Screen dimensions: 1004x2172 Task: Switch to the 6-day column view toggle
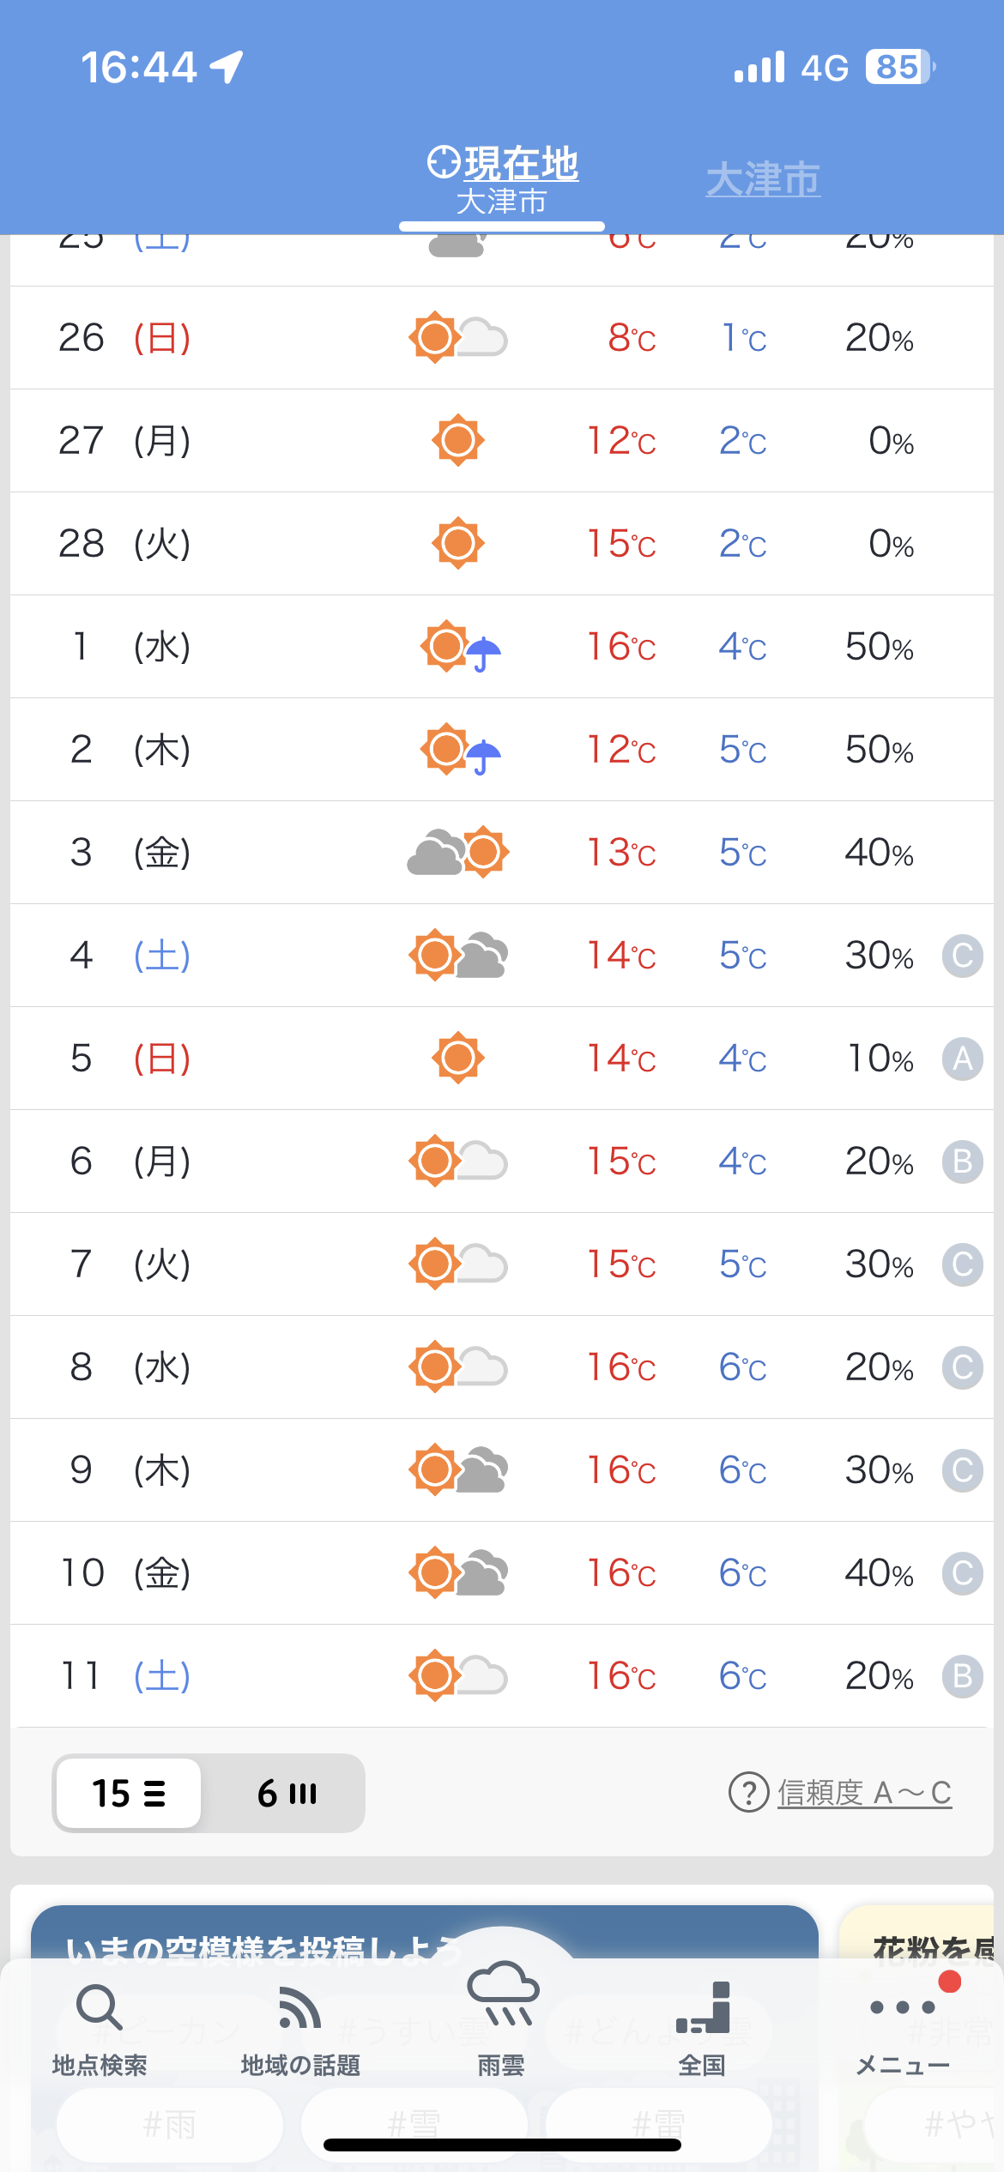287,1794
